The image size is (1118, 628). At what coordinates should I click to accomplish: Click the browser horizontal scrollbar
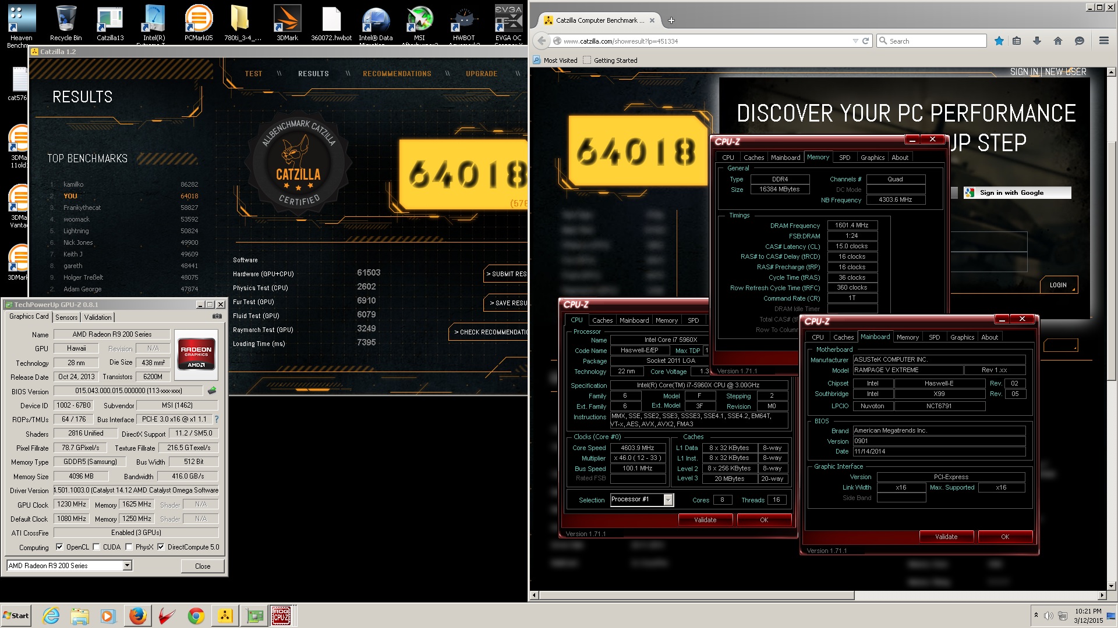(x=696, y=595)
